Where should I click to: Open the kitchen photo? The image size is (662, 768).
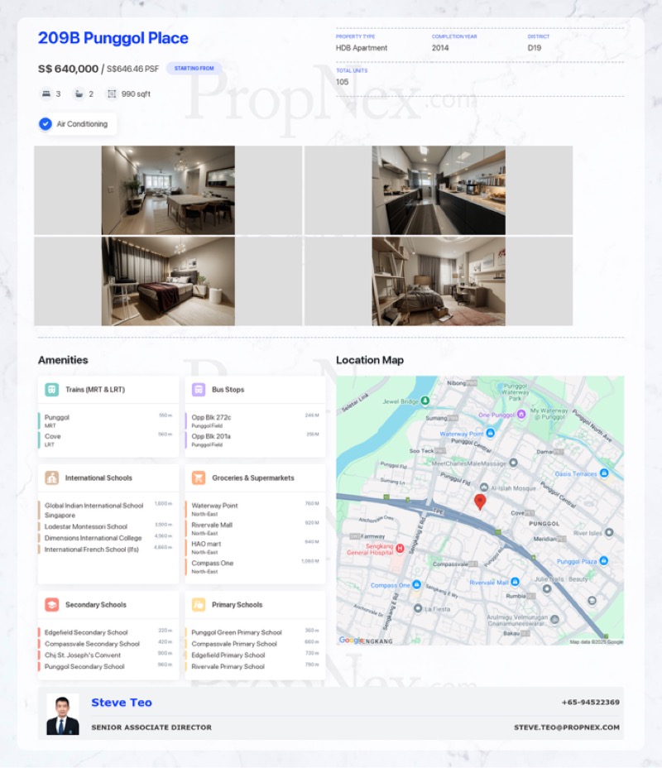pyautogui.click(x=438, y=190)
